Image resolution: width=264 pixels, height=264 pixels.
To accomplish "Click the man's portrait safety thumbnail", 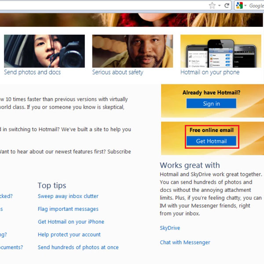I will pyautogui.click(x=132, y=51).
